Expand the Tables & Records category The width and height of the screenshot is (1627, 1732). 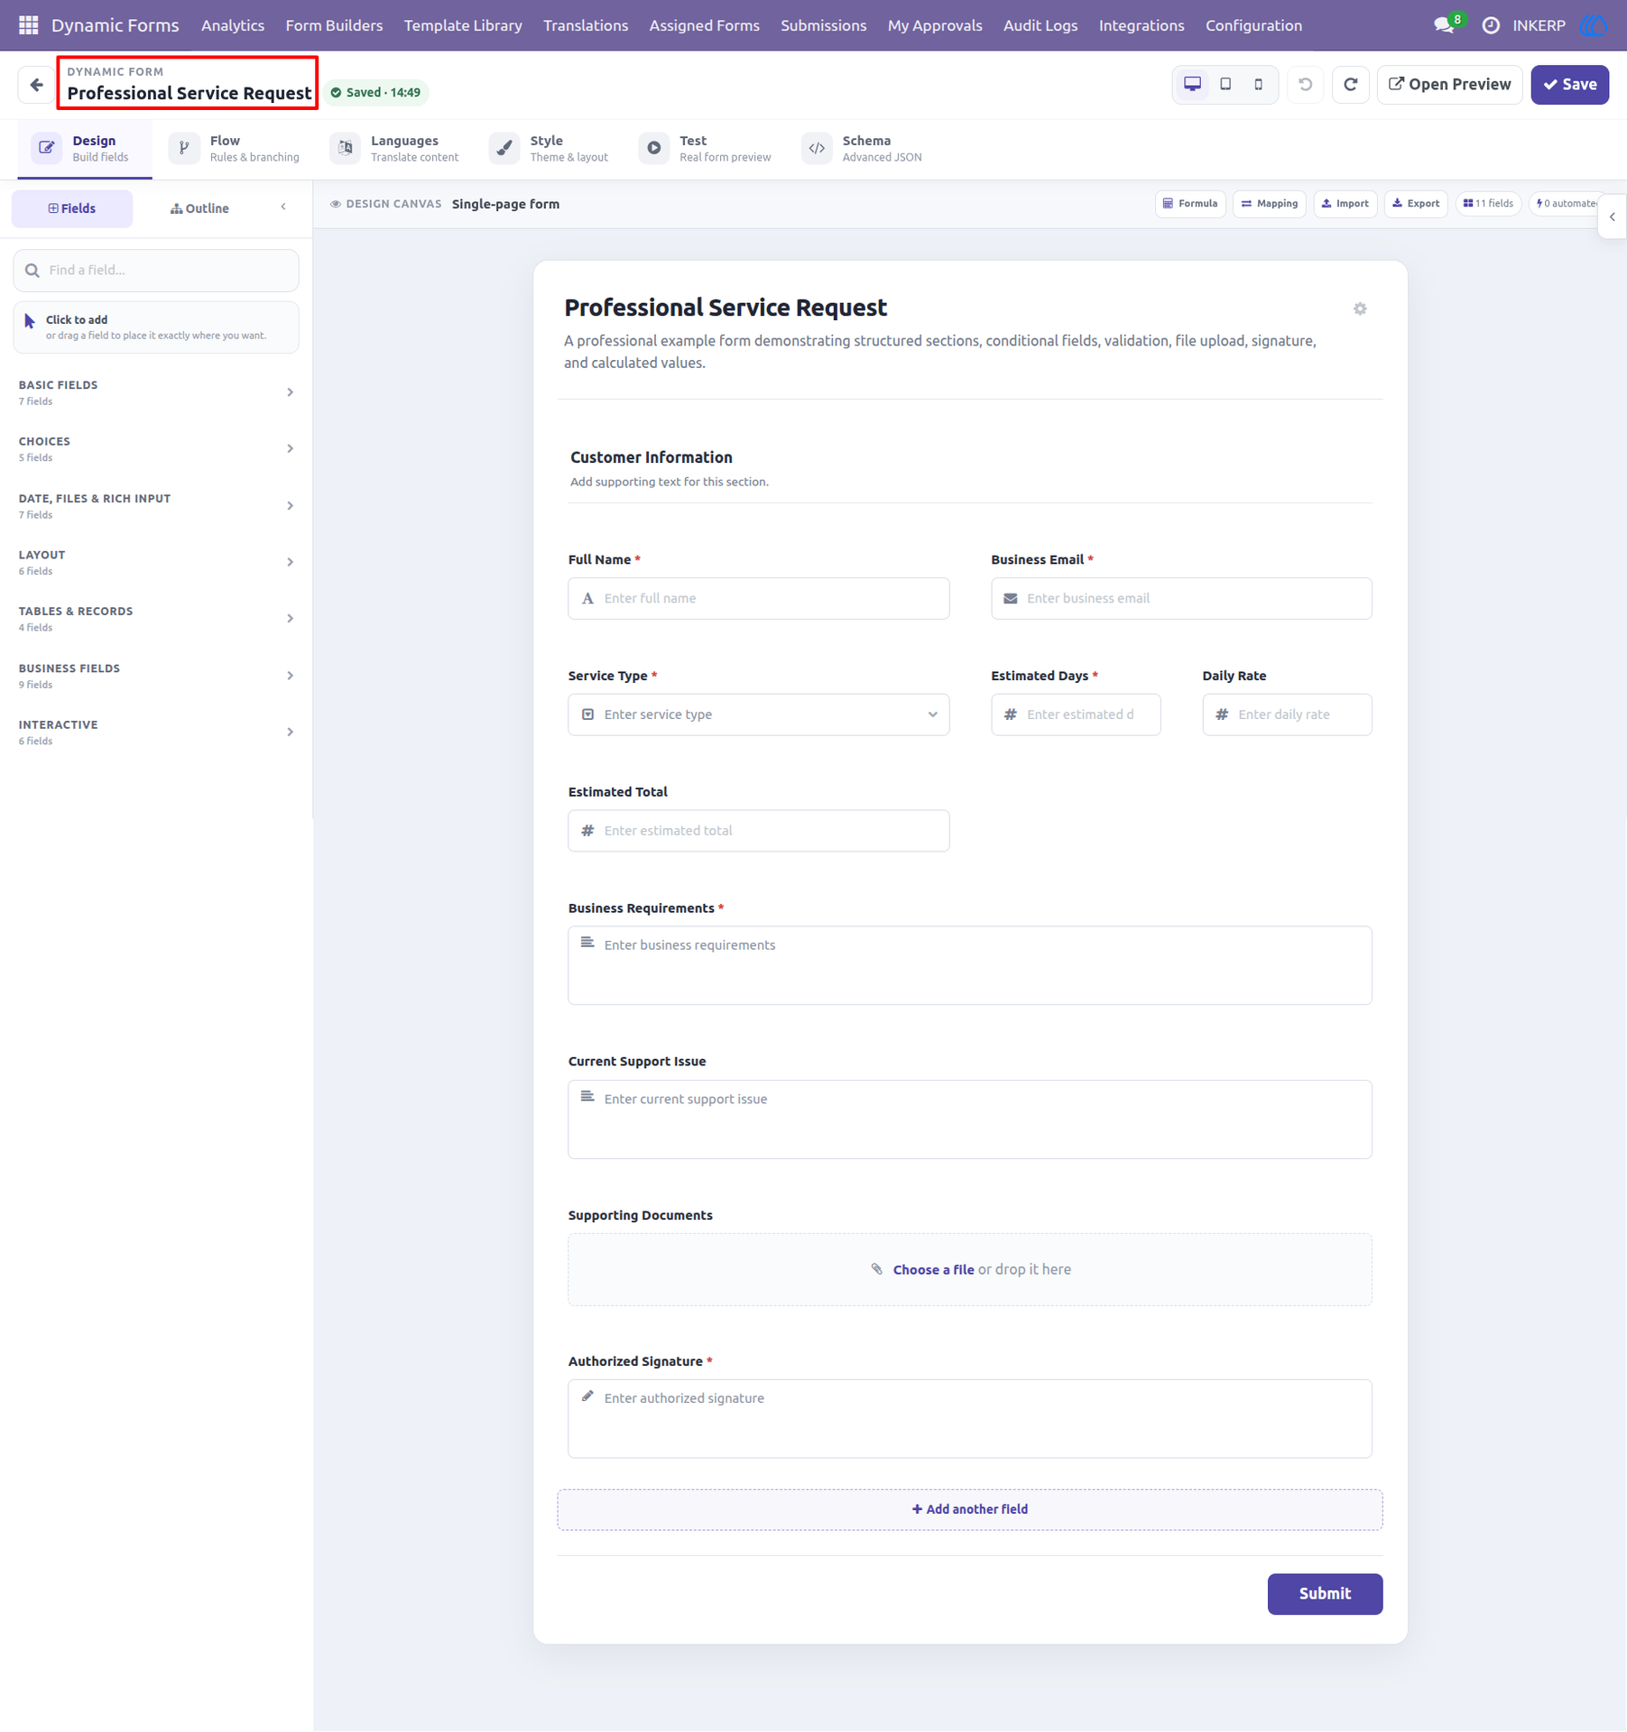click(156, 619)
